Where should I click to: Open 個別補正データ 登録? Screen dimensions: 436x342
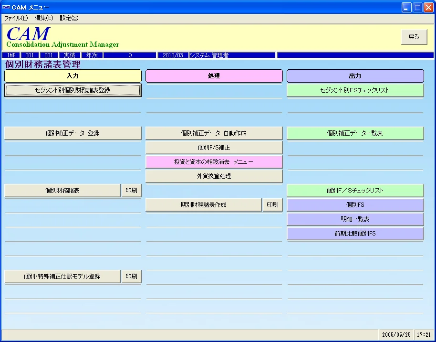tap(73, 133)
